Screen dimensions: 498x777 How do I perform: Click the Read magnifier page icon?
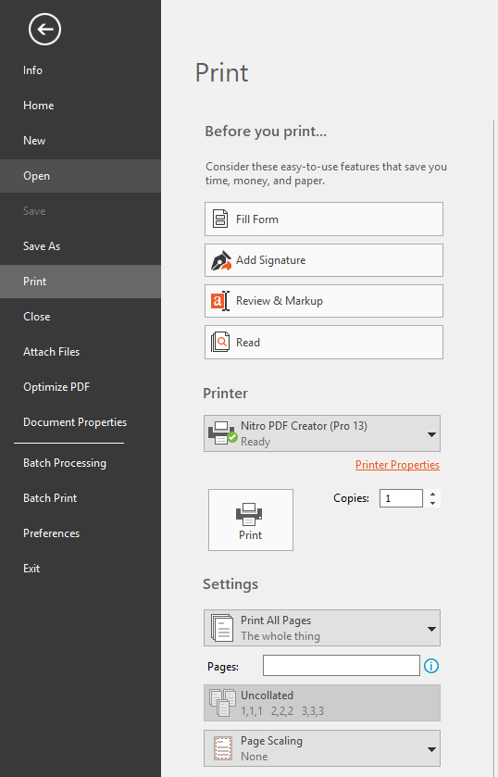pos(220,342)
